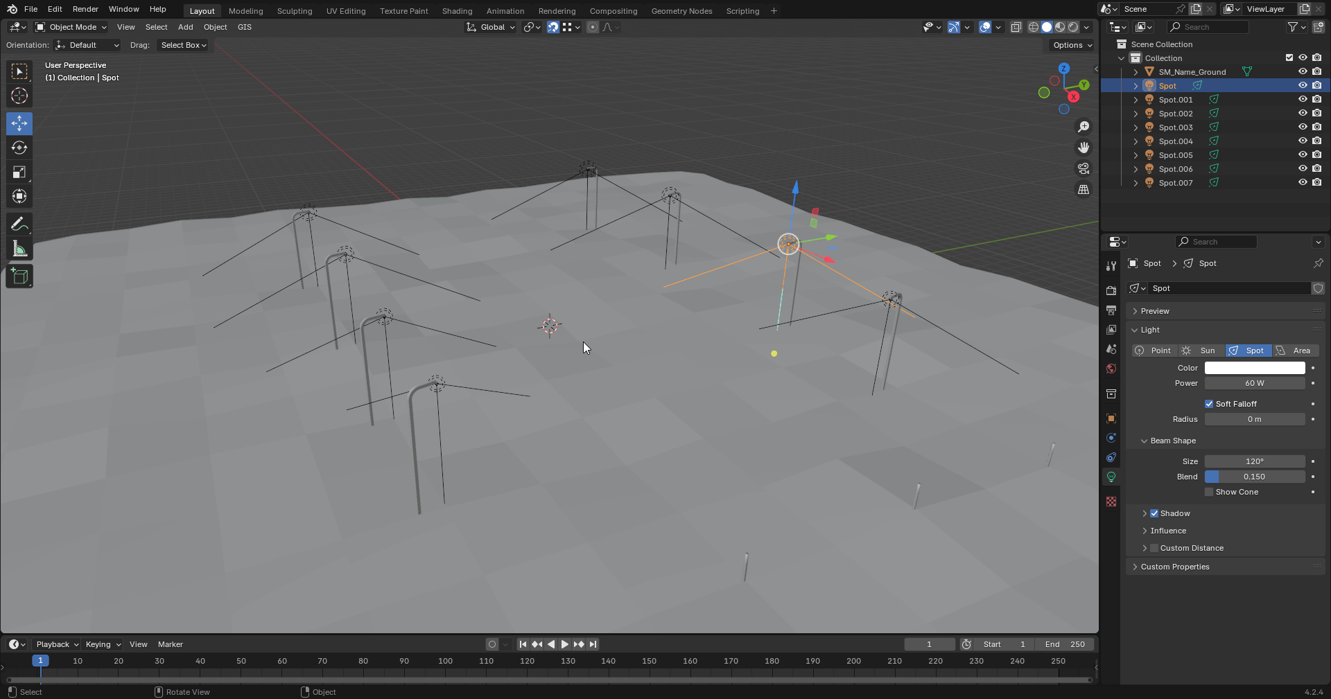Select the Transform tool
The image size is (1331, 699).
coord(19,197)
